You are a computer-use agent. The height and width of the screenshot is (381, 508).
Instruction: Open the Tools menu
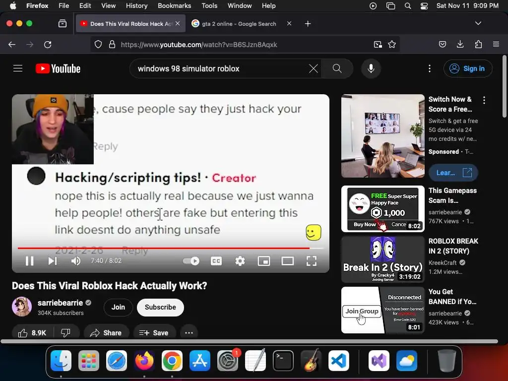click(209, 5)
